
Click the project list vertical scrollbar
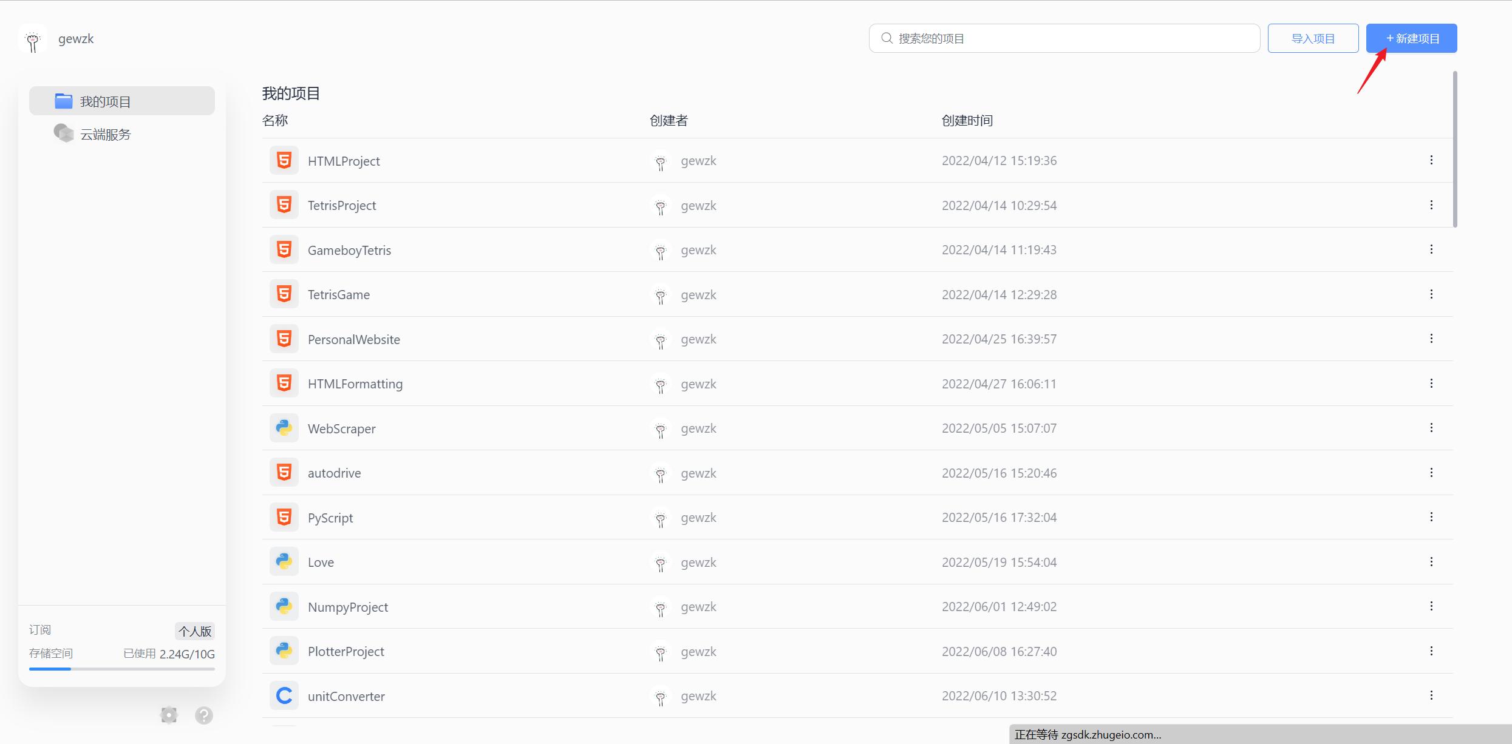(x=1455, y=149)
